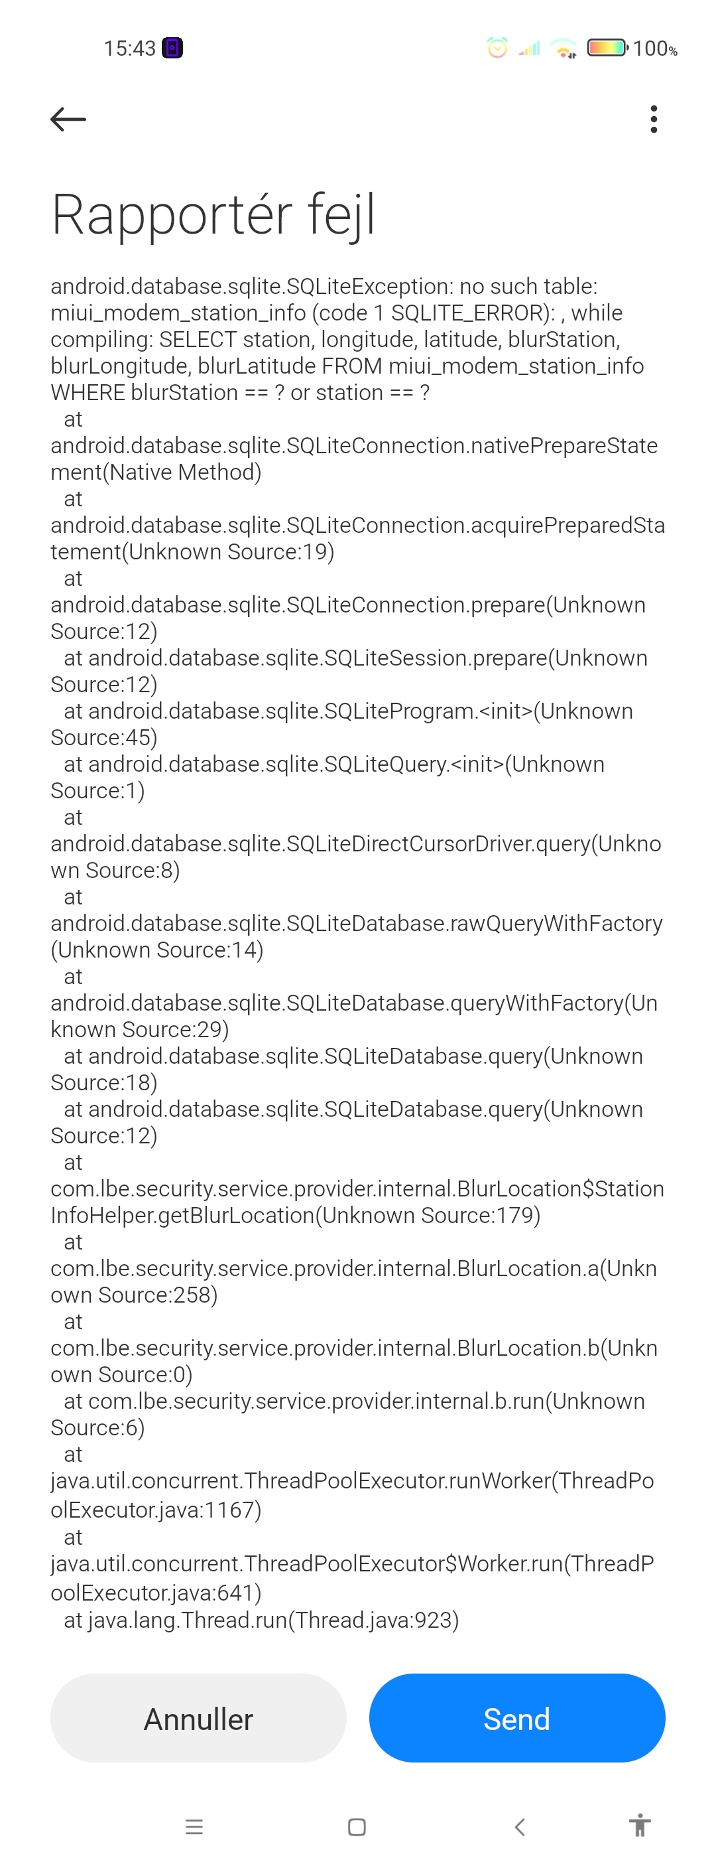716x1870 pixels.
Task: Tap the 15:43 clock in status bar
Action: 129,48
